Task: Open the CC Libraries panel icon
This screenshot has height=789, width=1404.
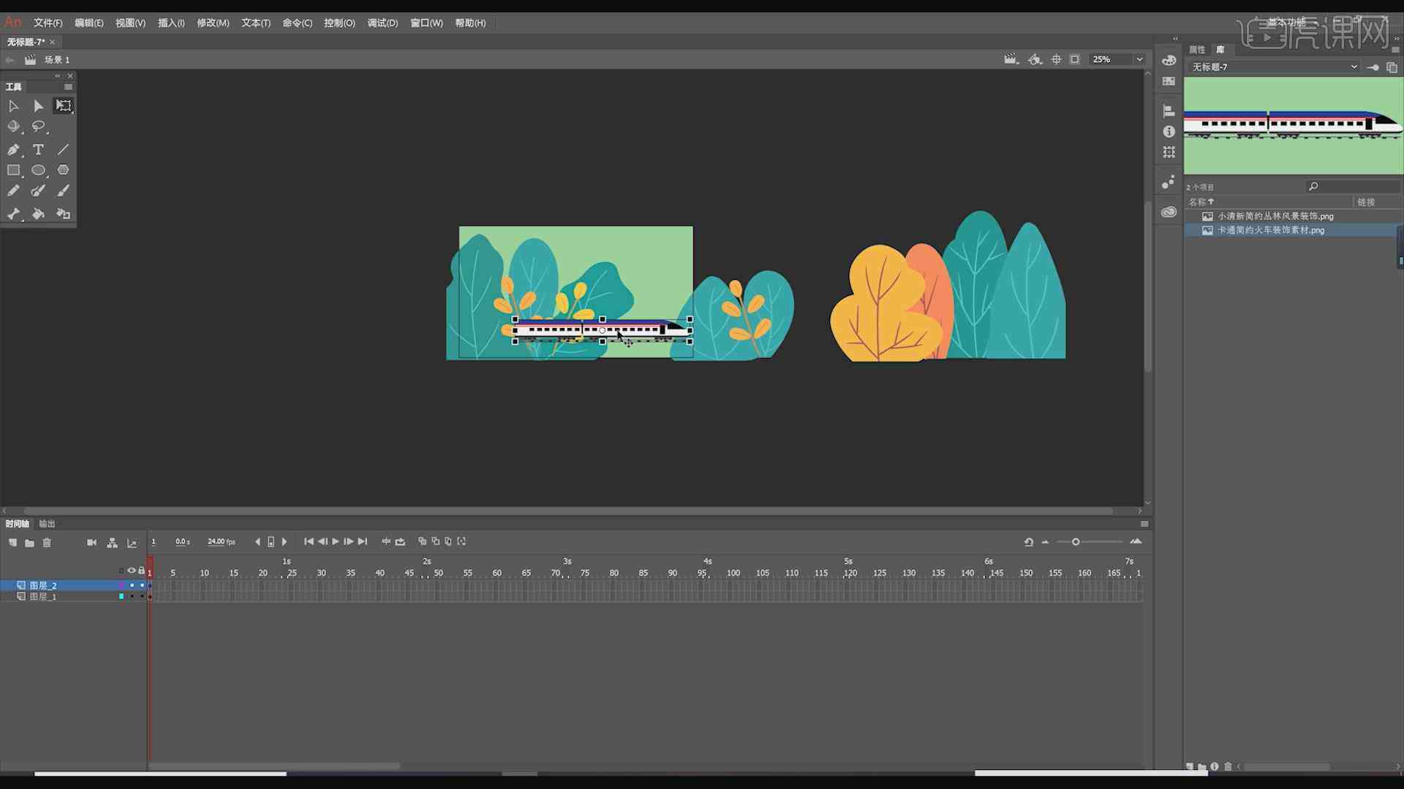Action: tap(1169, 212)
